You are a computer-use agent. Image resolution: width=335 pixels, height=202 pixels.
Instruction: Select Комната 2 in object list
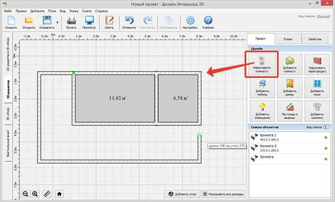click(x=290, y=148)
